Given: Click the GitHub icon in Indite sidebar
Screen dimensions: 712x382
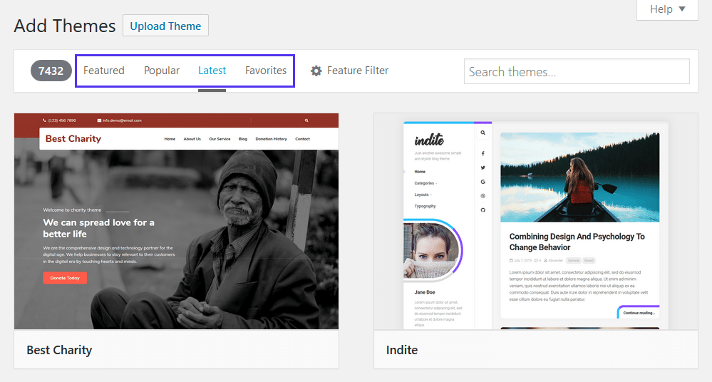Looking at the screenshot, I should point(483,210).
